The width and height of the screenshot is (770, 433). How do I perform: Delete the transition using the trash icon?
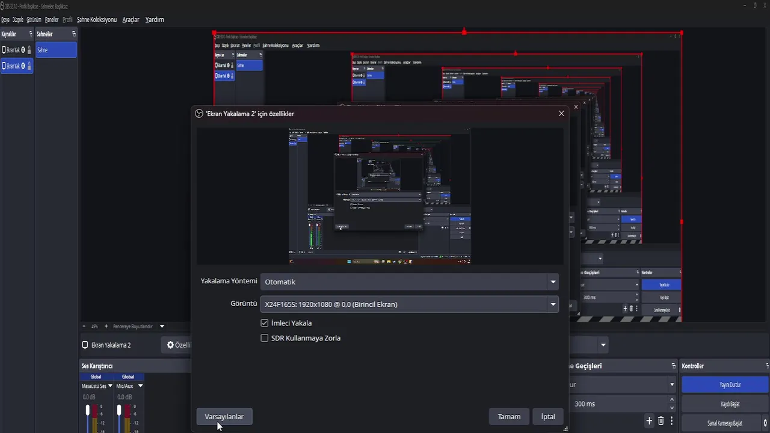point(661,421)
